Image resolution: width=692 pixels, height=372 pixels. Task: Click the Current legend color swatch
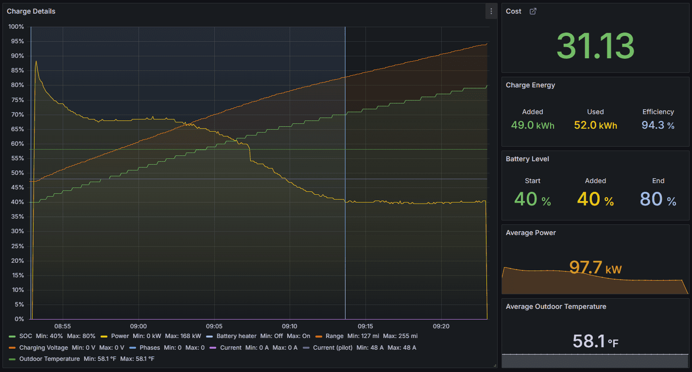point(213,348)
